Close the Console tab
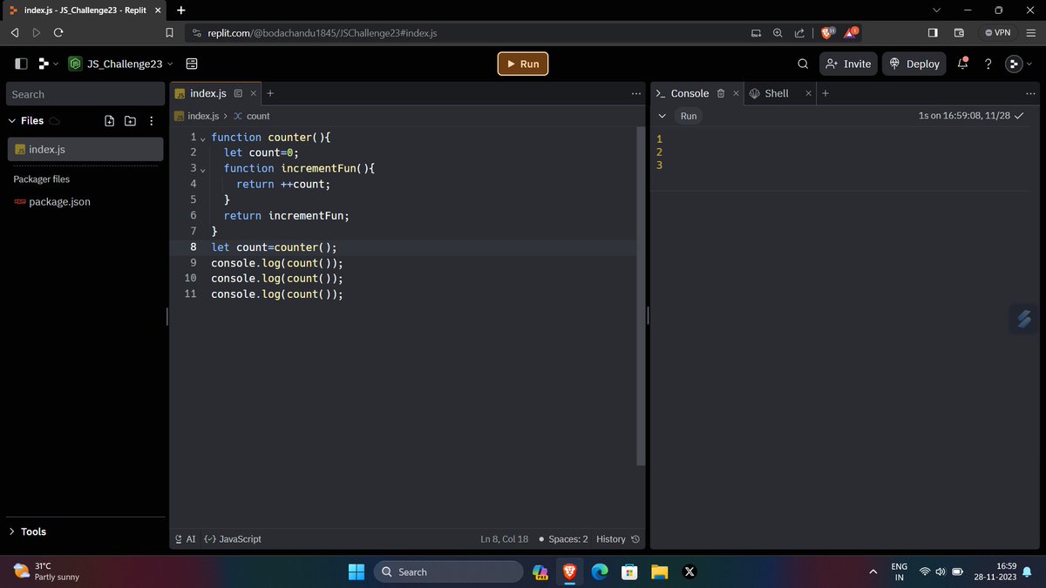This screenshot has width=1046, height=588. click(x=737, y=93)
